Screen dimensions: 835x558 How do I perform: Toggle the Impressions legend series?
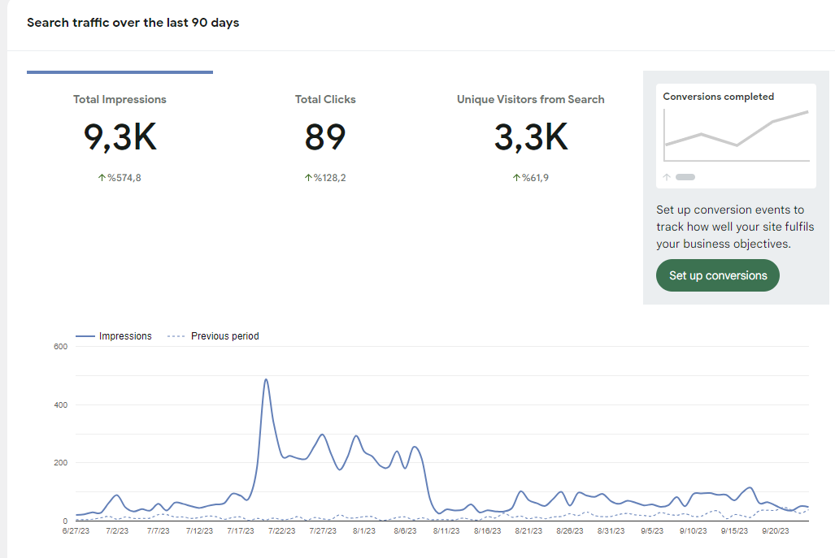[114, 336]
